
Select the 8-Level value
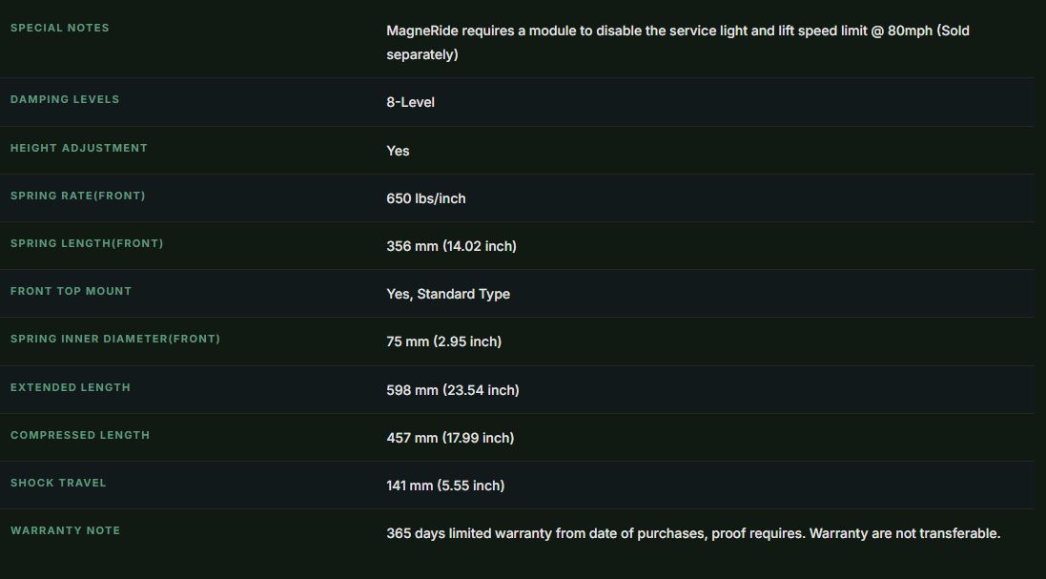coord(410,102)
